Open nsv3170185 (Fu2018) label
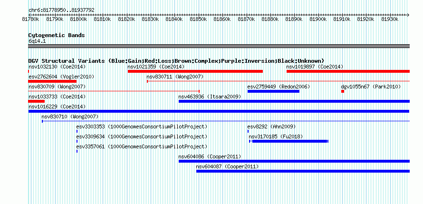The width and height of the screenshot is (423, 204). [x=276, y=136]
